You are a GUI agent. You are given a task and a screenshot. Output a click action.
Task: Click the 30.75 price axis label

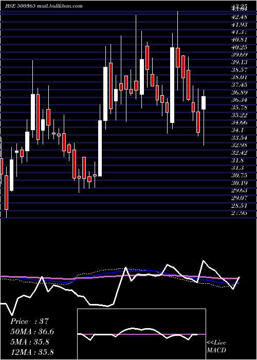click(x=240, y=175)
